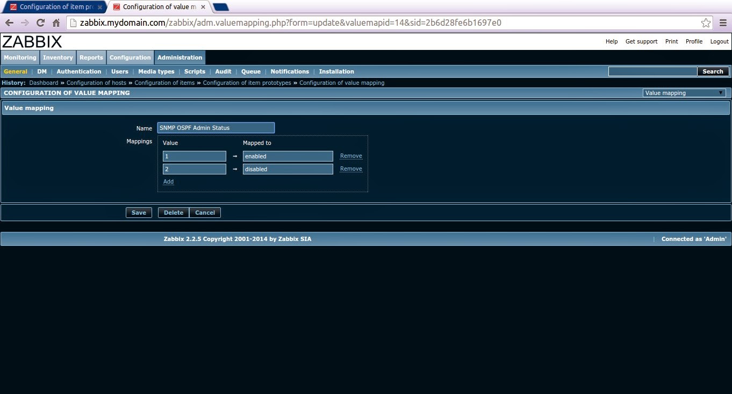Open the Configuration menu
Screen dimensions: 732x394
pyautogui.click(x=130, y=57)
